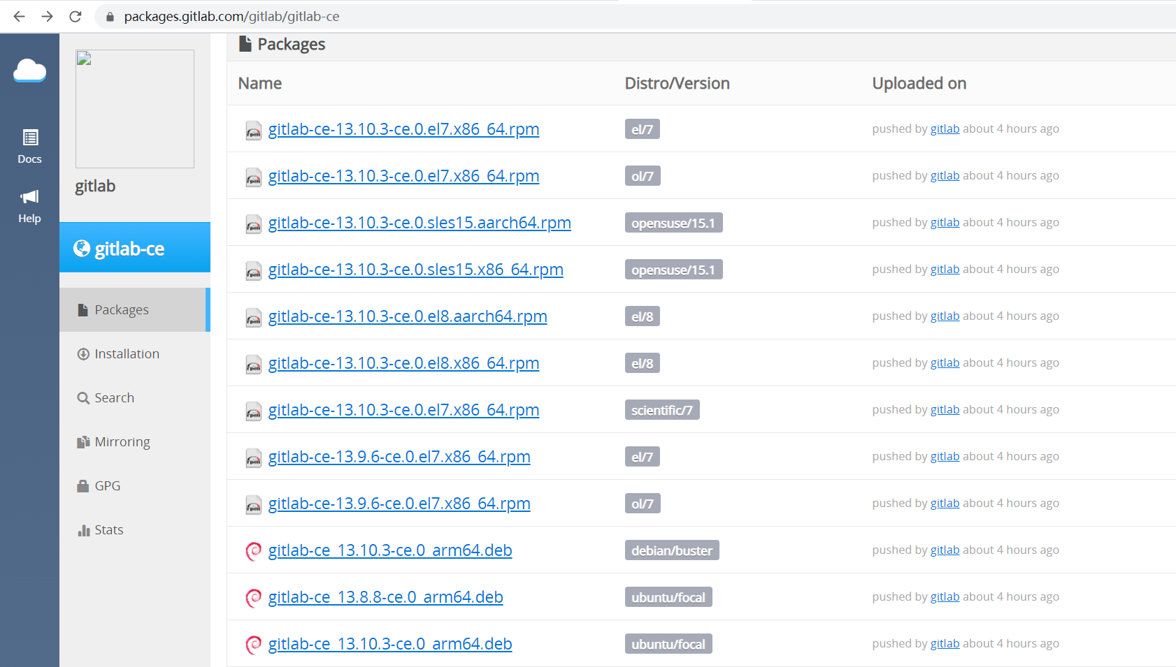Click the packagecloud cloud logo
The width and height of the screenshot is (1176, 667).
[29, 71]
